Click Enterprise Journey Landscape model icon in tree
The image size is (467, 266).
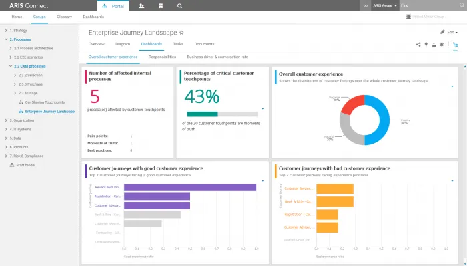pos(21,111)
